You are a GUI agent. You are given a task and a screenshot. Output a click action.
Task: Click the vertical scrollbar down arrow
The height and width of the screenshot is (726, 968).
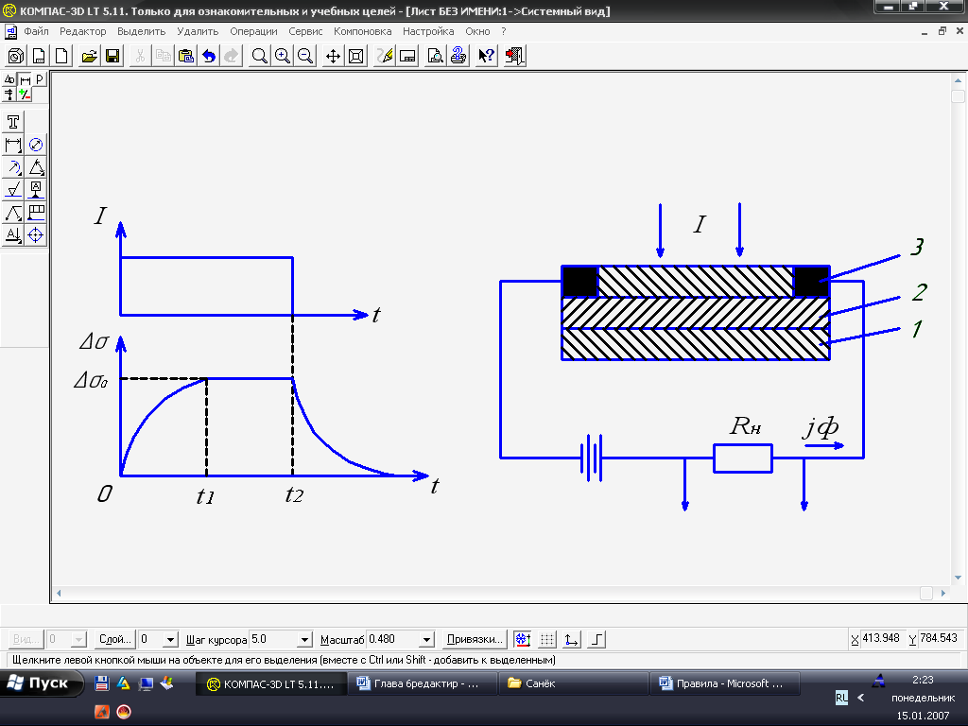pyautogui.click(x=959, y=578)
